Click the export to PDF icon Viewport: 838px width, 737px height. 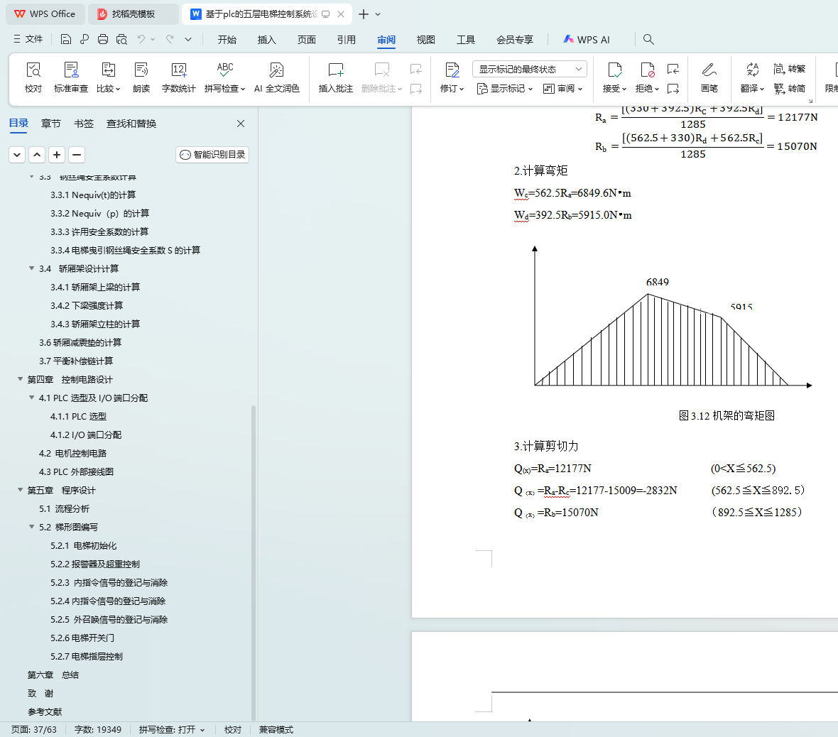(x=85, y=39)
